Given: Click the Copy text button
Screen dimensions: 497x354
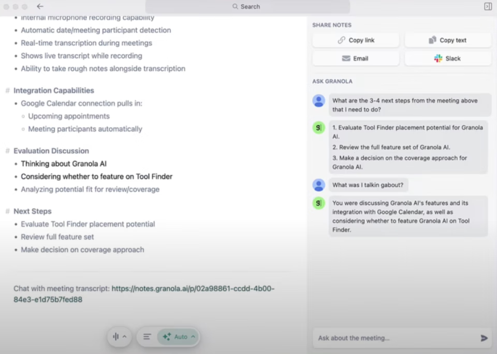Looking at the screenshot, I should [x=447, y=40].
